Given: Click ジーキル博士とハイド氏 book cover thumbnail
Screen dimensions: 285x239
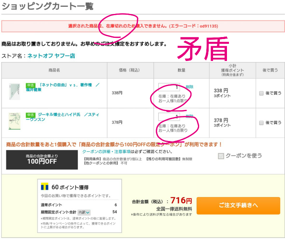Looking at the screenshot, I should (x=15, y=121).
